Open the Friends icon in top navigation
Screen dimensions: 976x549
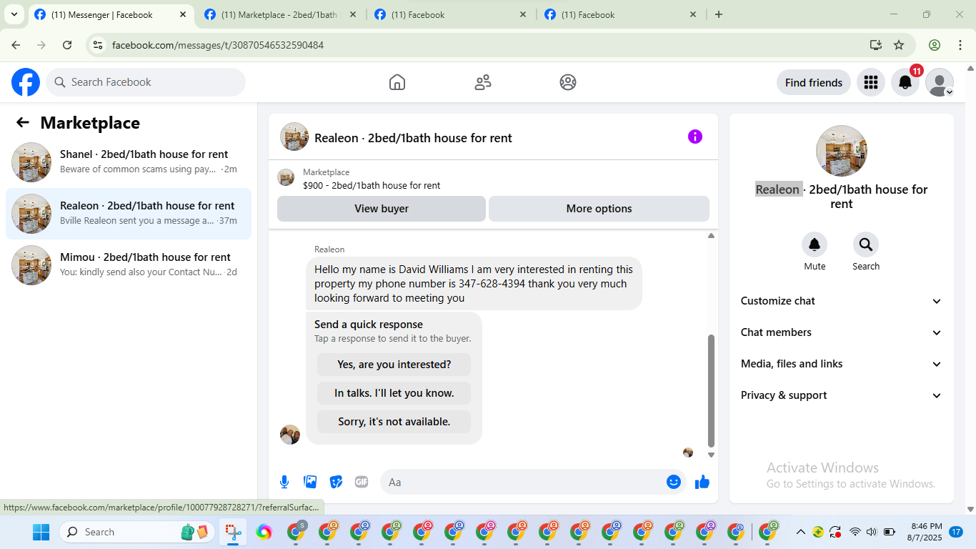point(483,82)
